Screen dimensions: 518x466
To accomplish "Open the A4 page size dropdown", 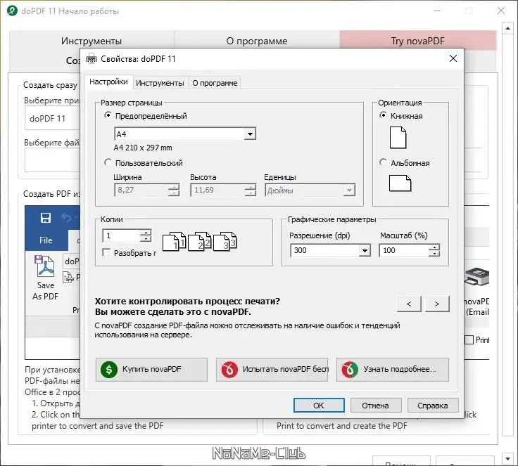I will pos(250,134).
